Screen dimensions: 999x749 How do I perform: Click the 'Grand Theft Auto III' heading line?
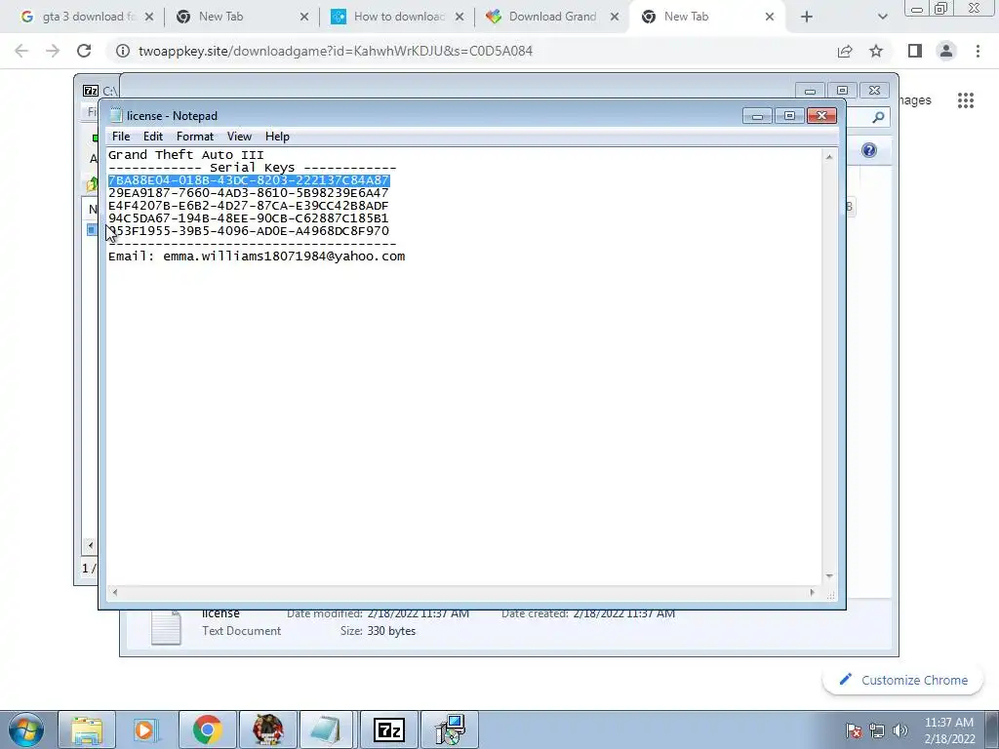[x=186, y=155]
